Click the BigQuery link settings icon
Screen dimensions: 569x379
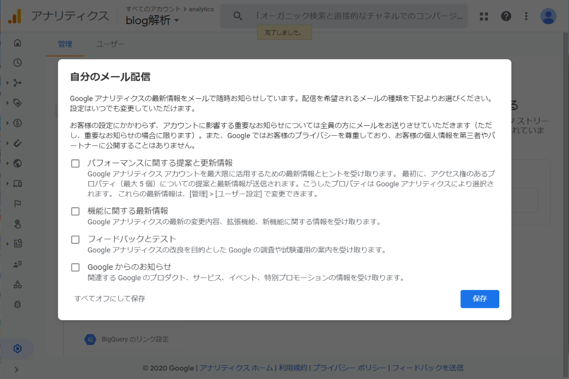(x=90, y=339)
